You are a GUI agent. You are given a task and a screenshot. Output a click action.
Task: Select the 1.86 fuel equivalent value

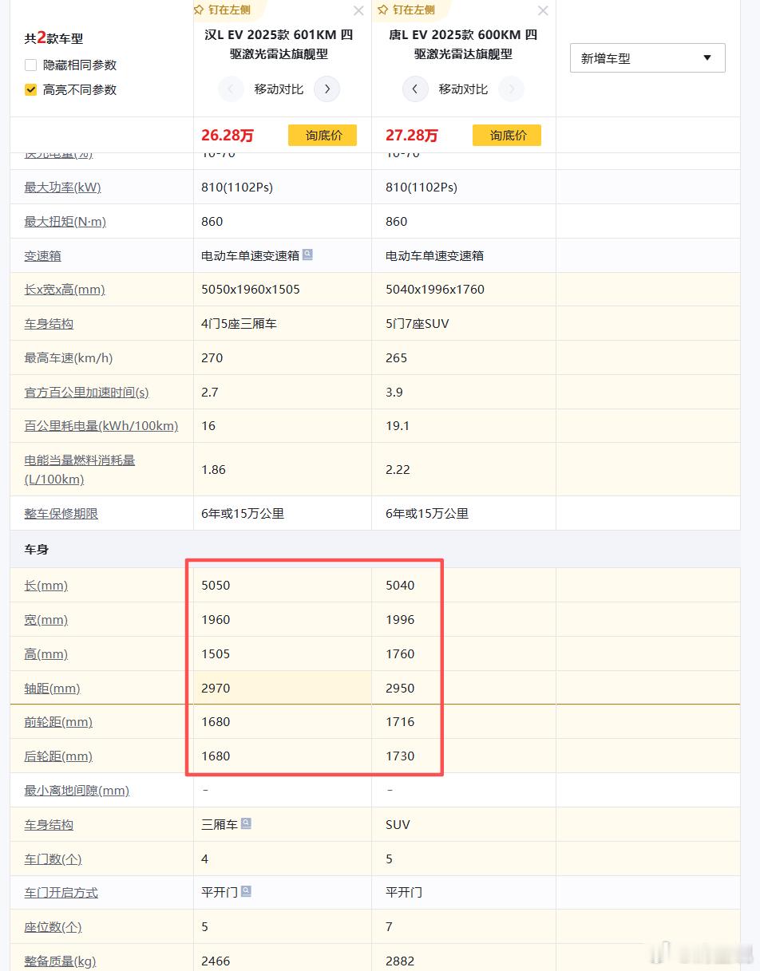(x=214, y=470)
